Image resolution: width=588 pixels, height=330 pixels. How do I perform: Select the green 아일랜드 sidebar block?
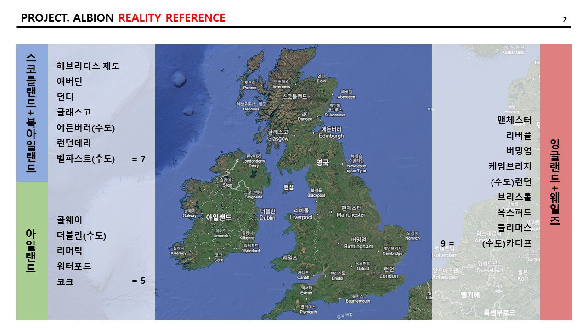coord(32,251)
